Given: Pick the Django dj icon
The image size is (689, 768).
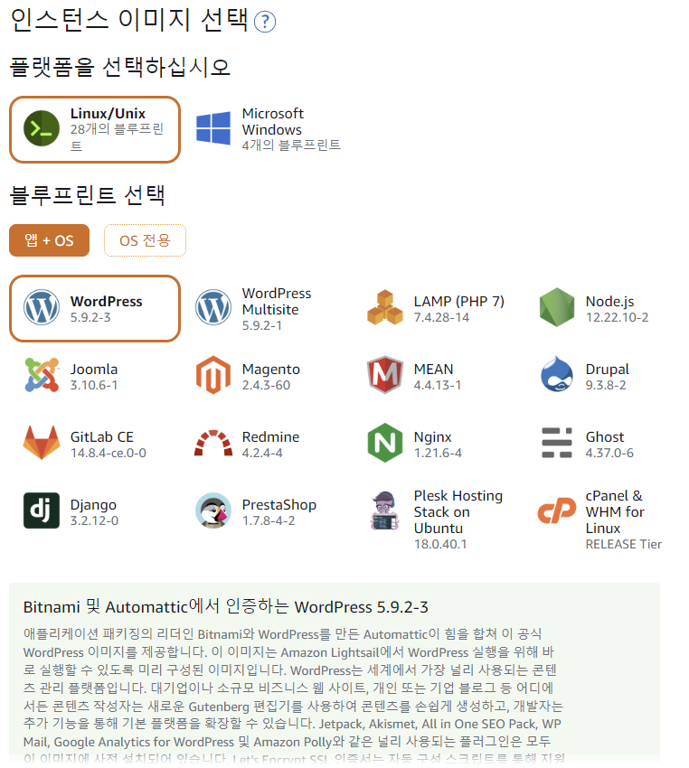Looking at the screenshot, I should click(42, 510).
